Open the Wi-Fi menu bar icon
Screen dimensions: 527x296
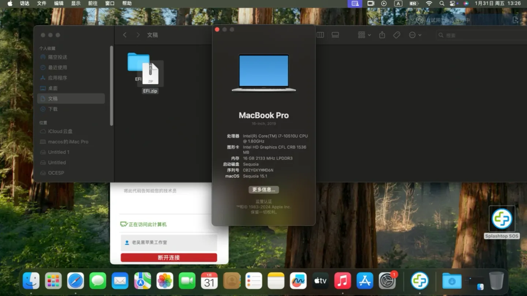tap(428, 3)
